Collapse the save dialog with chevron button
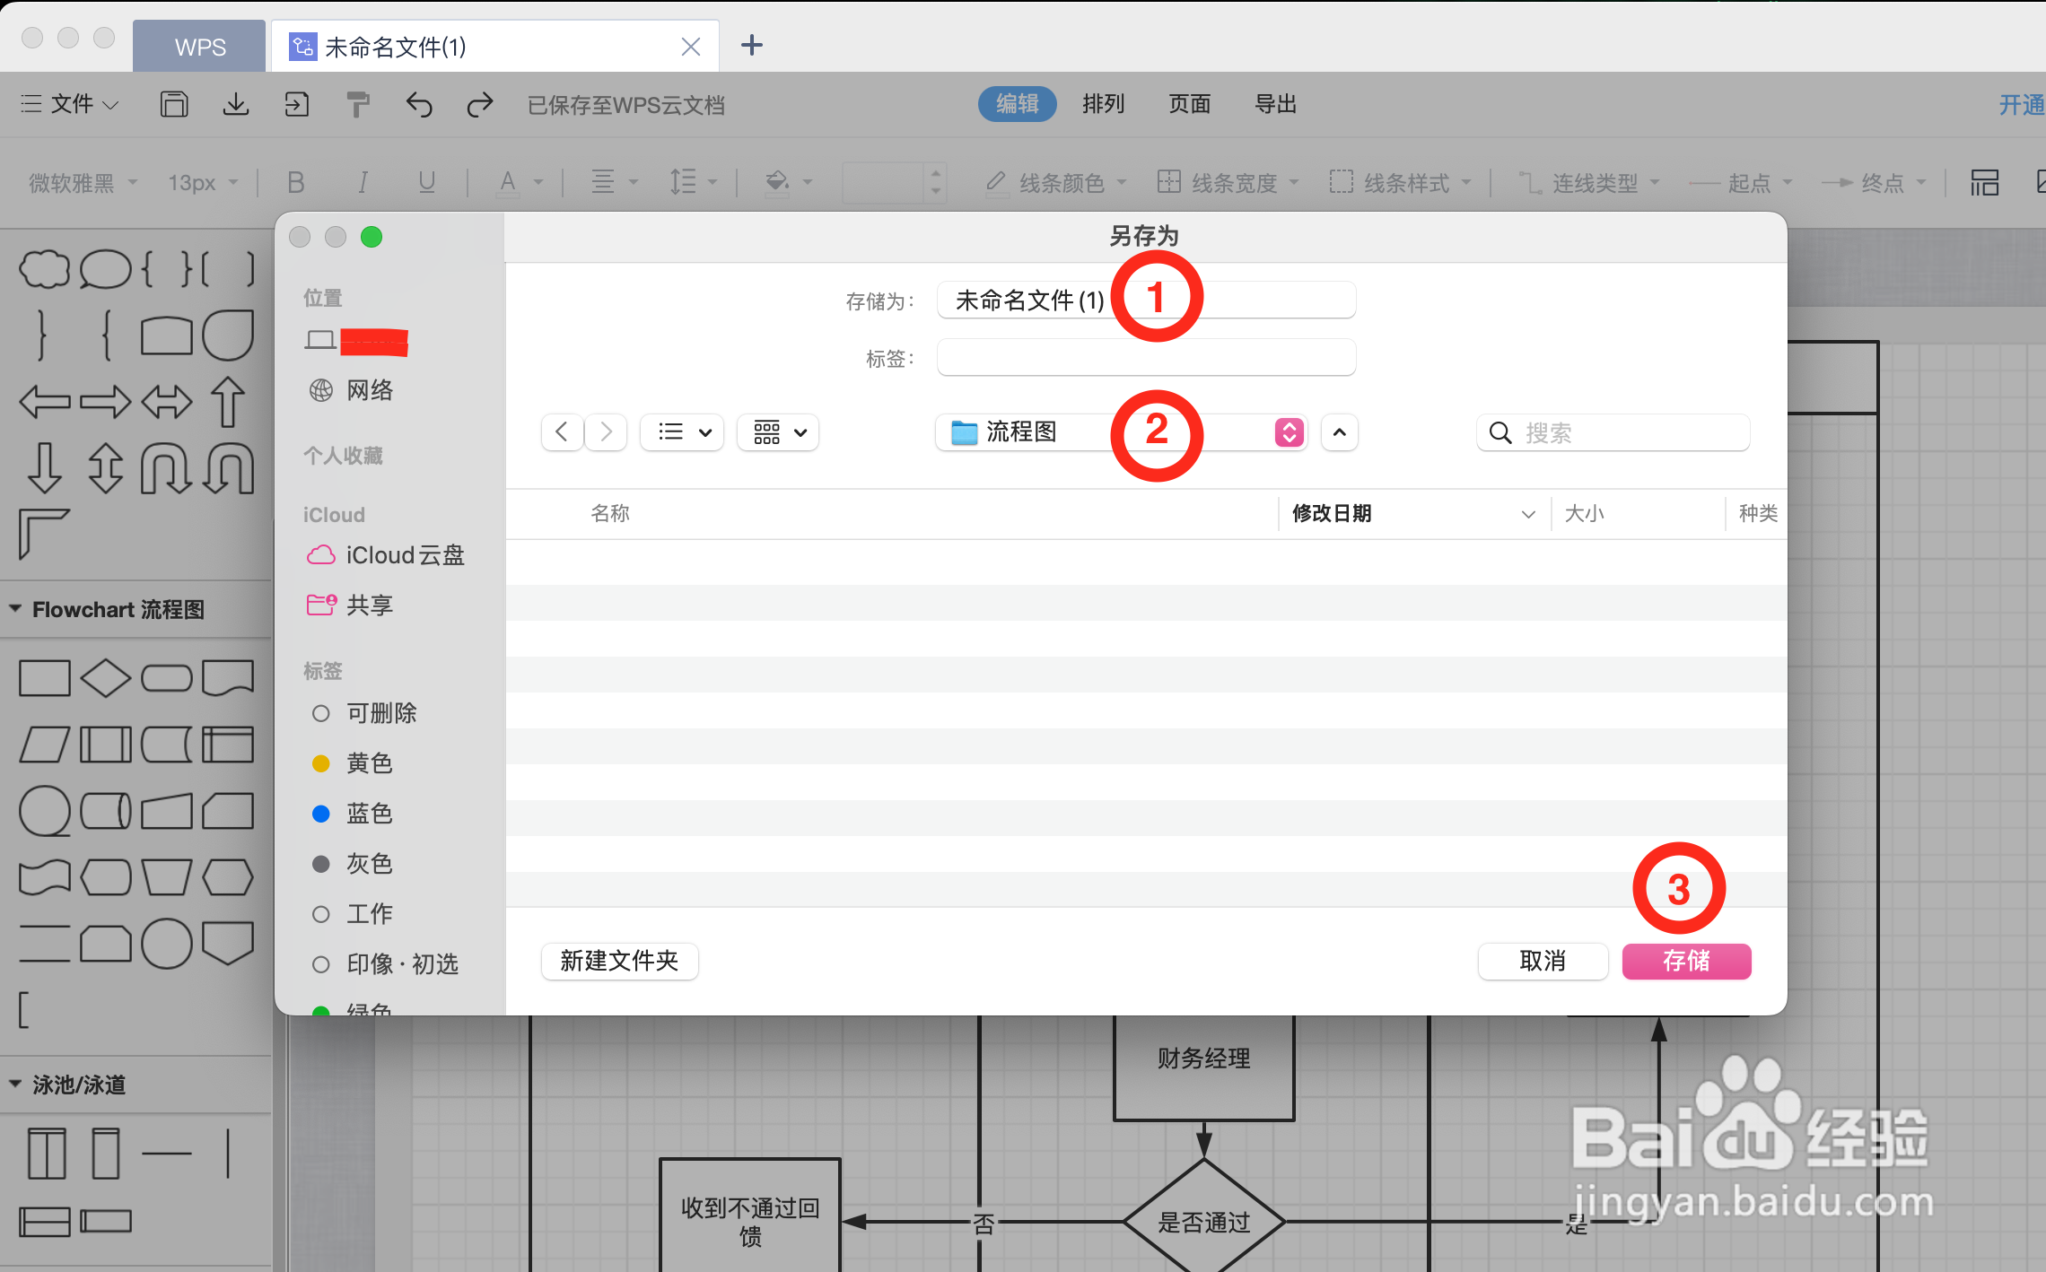The height and width of the screenshot is (1272, 2046). pyautogui.click(x=1339, y=432)
